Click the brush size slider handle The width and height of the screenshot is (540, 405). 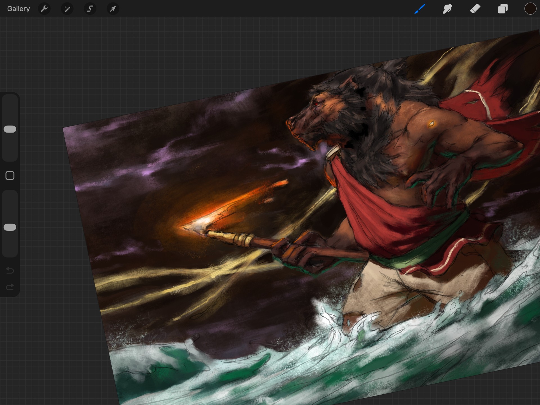coord(10,129)
